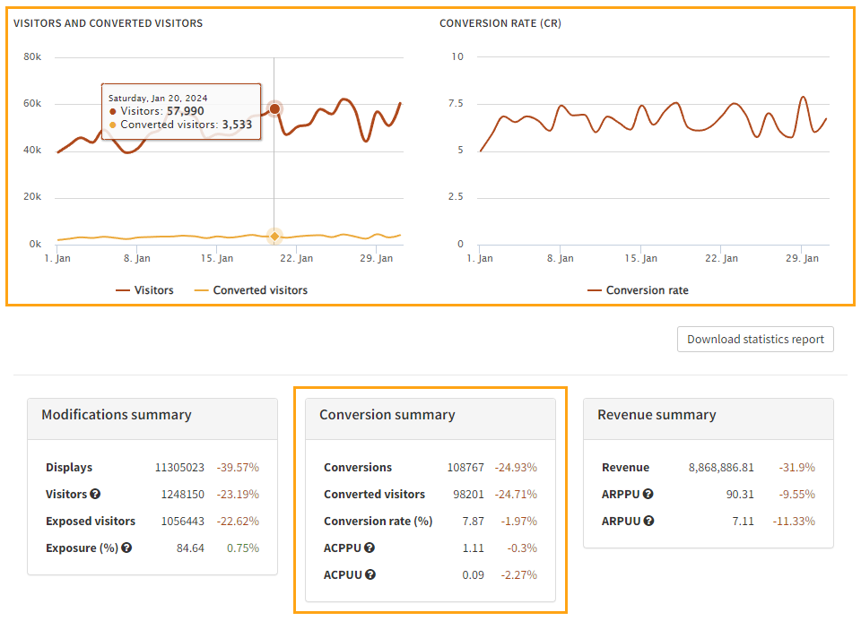The height and width of the screenshot is (621, 861).
Task: Click the ARPUU help icon
Action: [648, 521]
